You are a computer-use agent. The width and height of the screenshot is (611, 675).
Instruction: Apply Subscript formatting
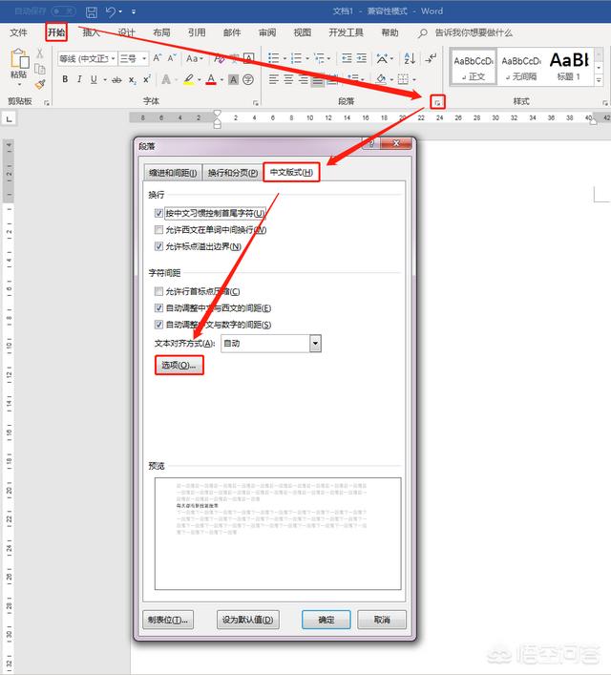tap(133, 80)
